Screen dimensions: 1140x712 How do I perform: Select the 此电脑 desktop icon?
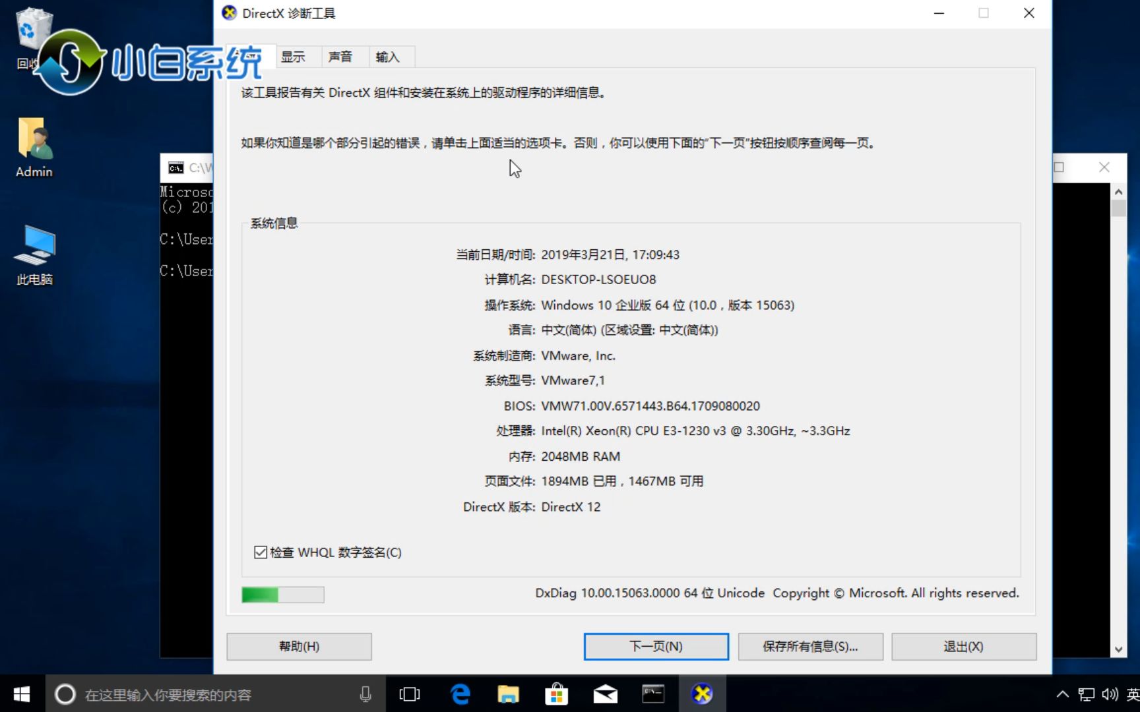tap(34, 256)
